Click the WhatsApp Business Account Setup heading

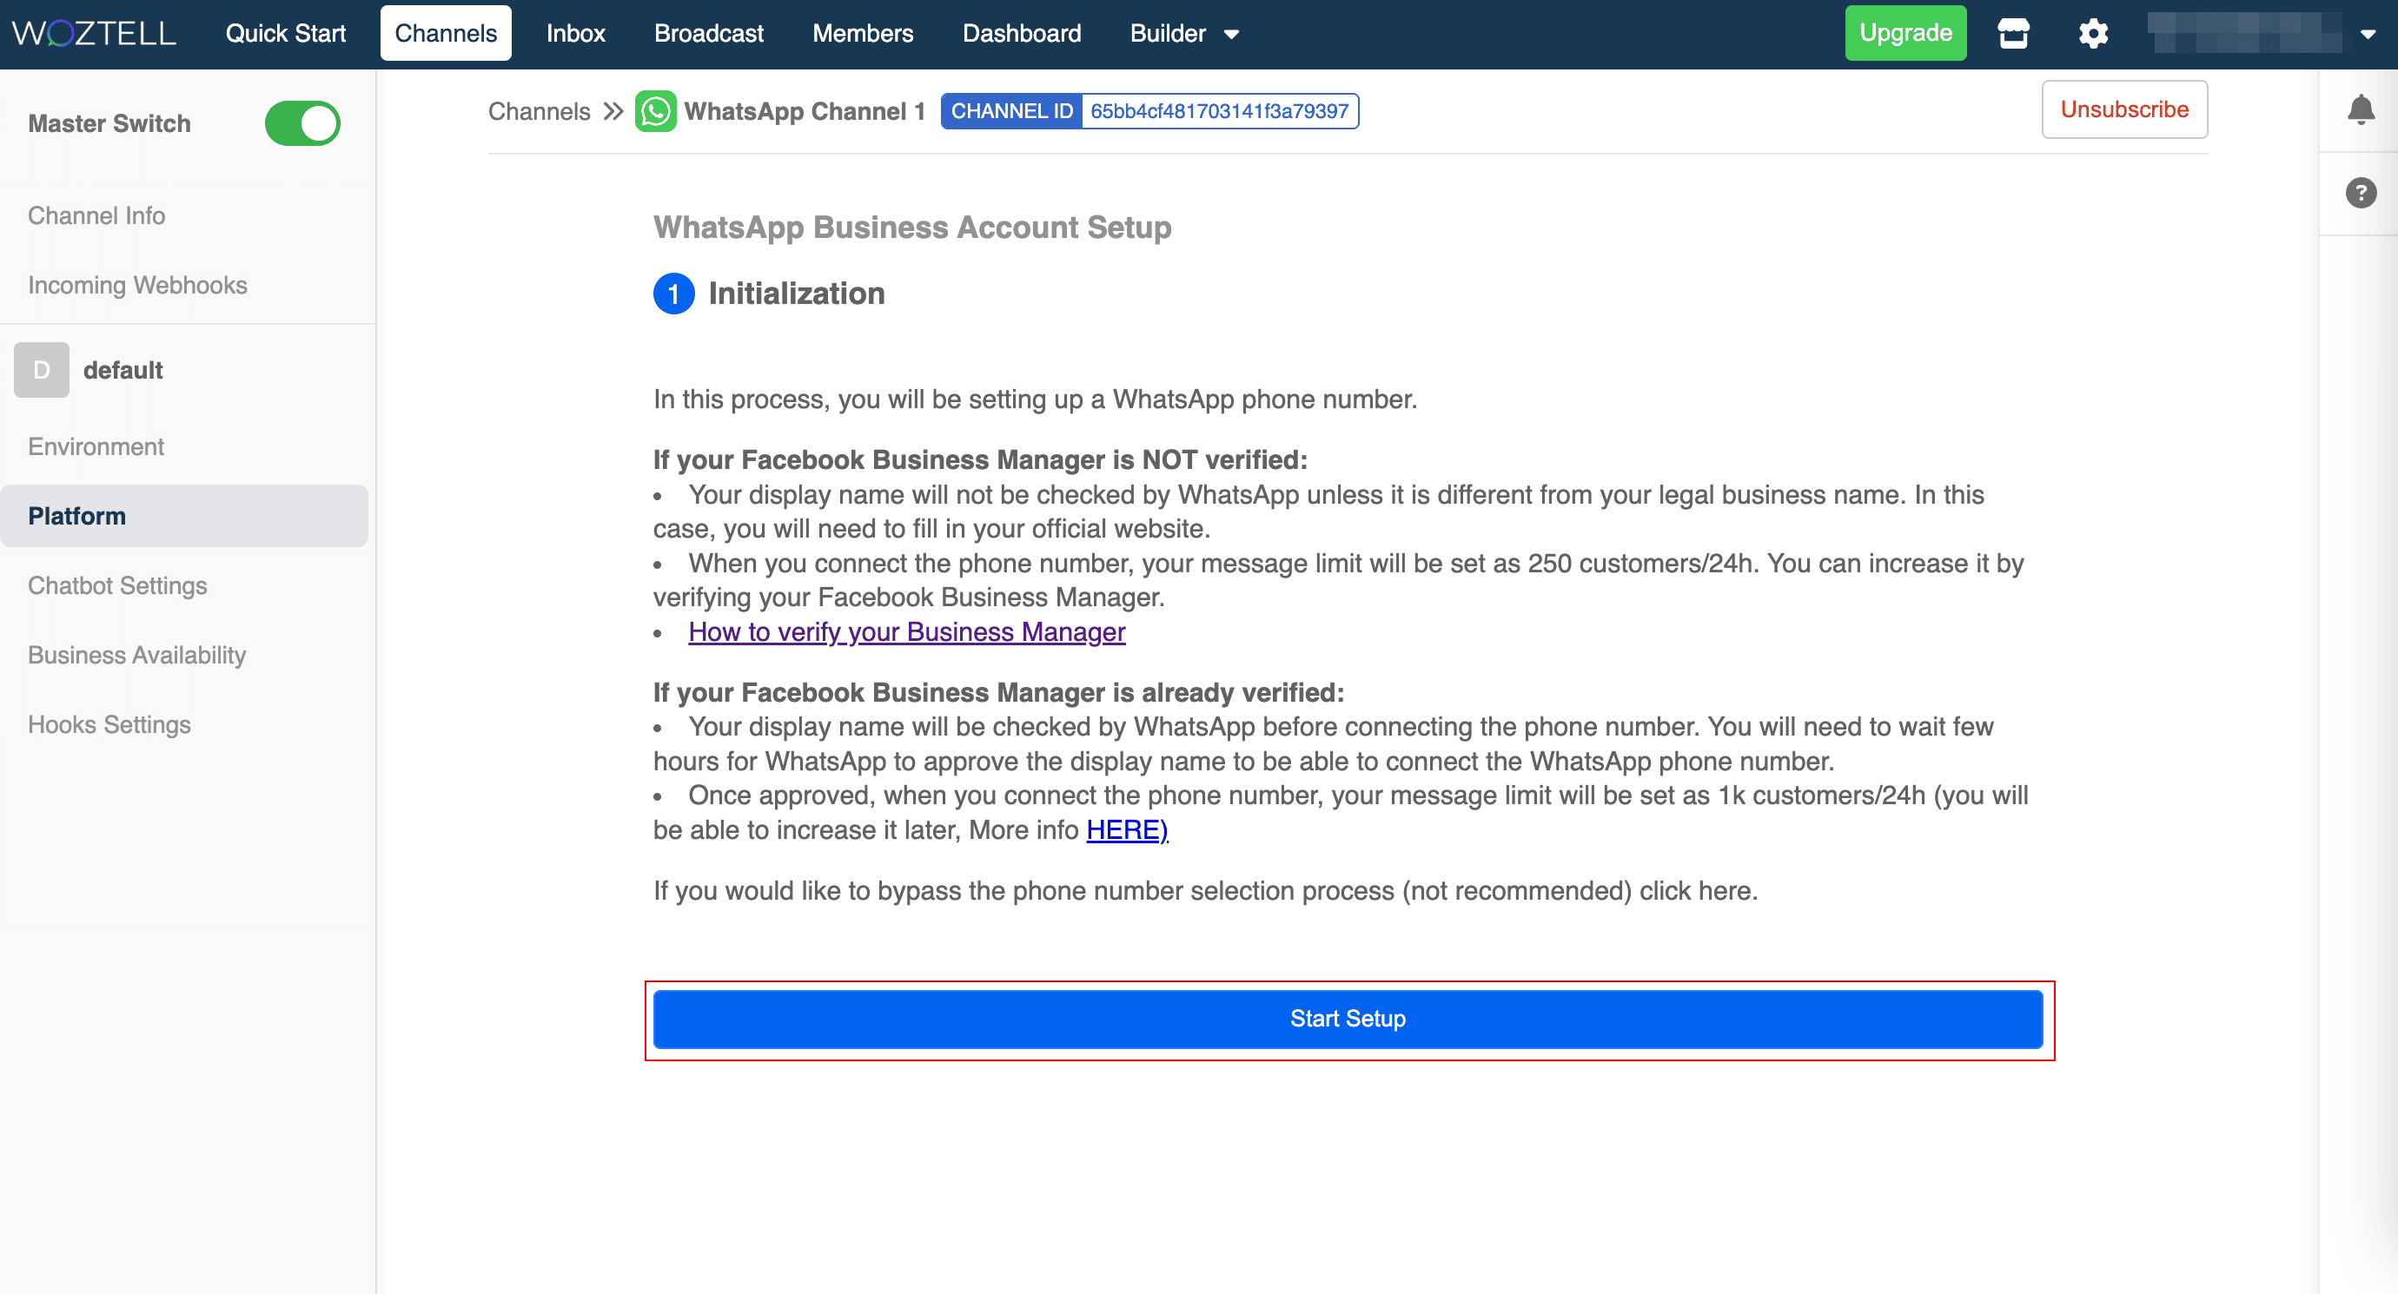(912, 227)
